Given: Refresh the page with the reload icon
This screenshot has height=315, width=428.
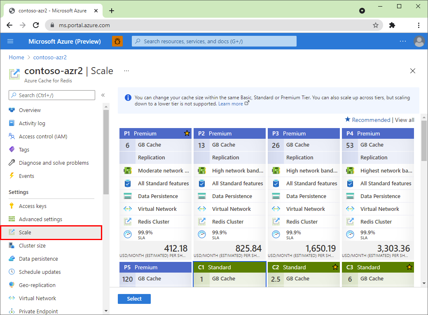Looking at the screenshot, I should pyautogui.click(x=36, y=25).
